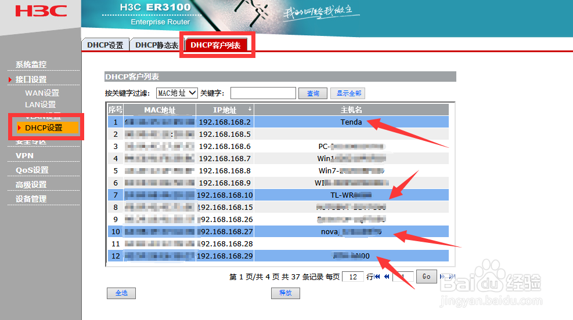This screenshot has width=573, height=320.
Task: Select IP 192.168.168.8 cell
Action: click(x=225, y=171)
